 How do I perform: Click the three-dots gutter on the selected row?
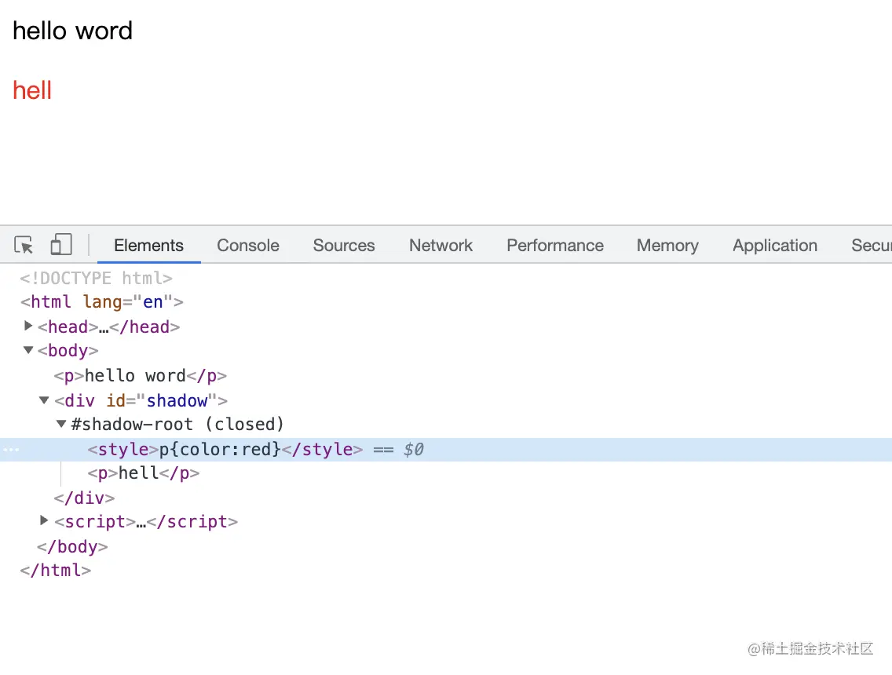pos(10,450)
